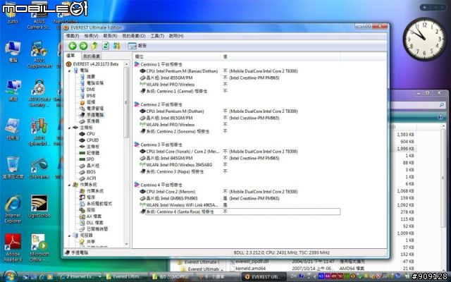
Task: Click the green Back arrow in EVEREST toolbar
Action: click(72, 46)
